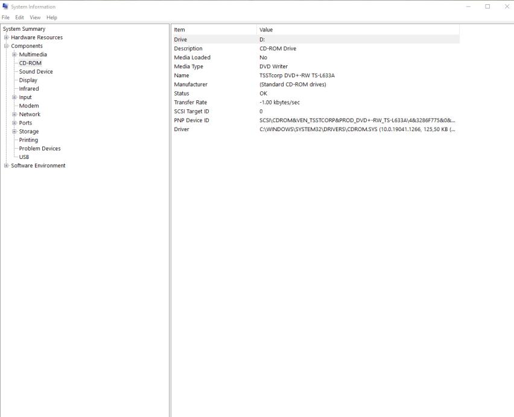
Task: Click the Item column header
Action: [214, 30]
